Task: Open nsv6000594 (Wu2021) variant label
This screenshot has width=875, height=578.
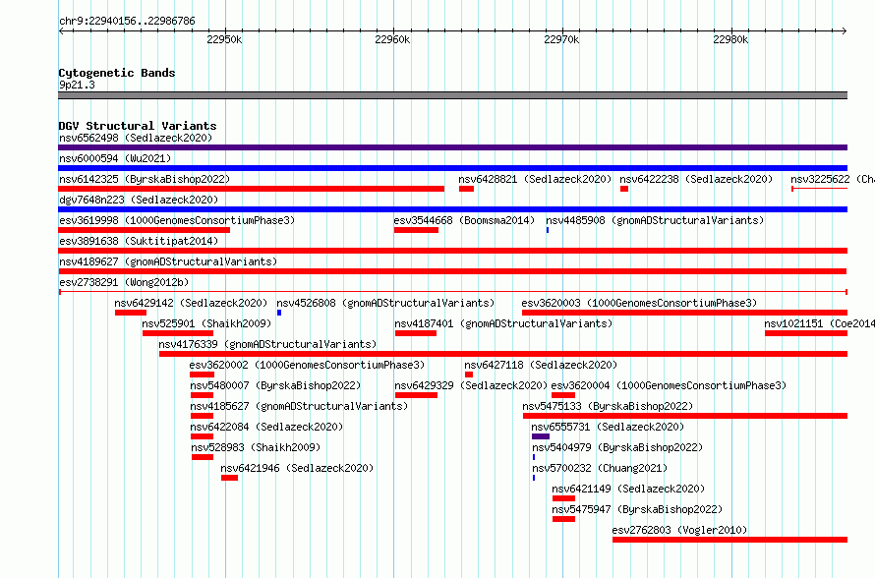Action: click(x=115, y=158)
